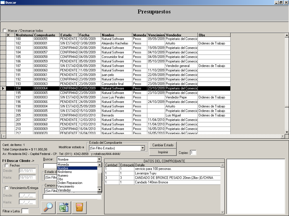Click the Cambiar Estado button
The image size is (289, 216).
163,145
